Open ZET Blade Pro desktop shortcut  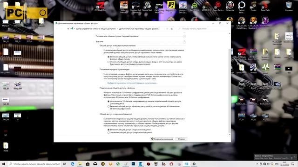[100, 6]
